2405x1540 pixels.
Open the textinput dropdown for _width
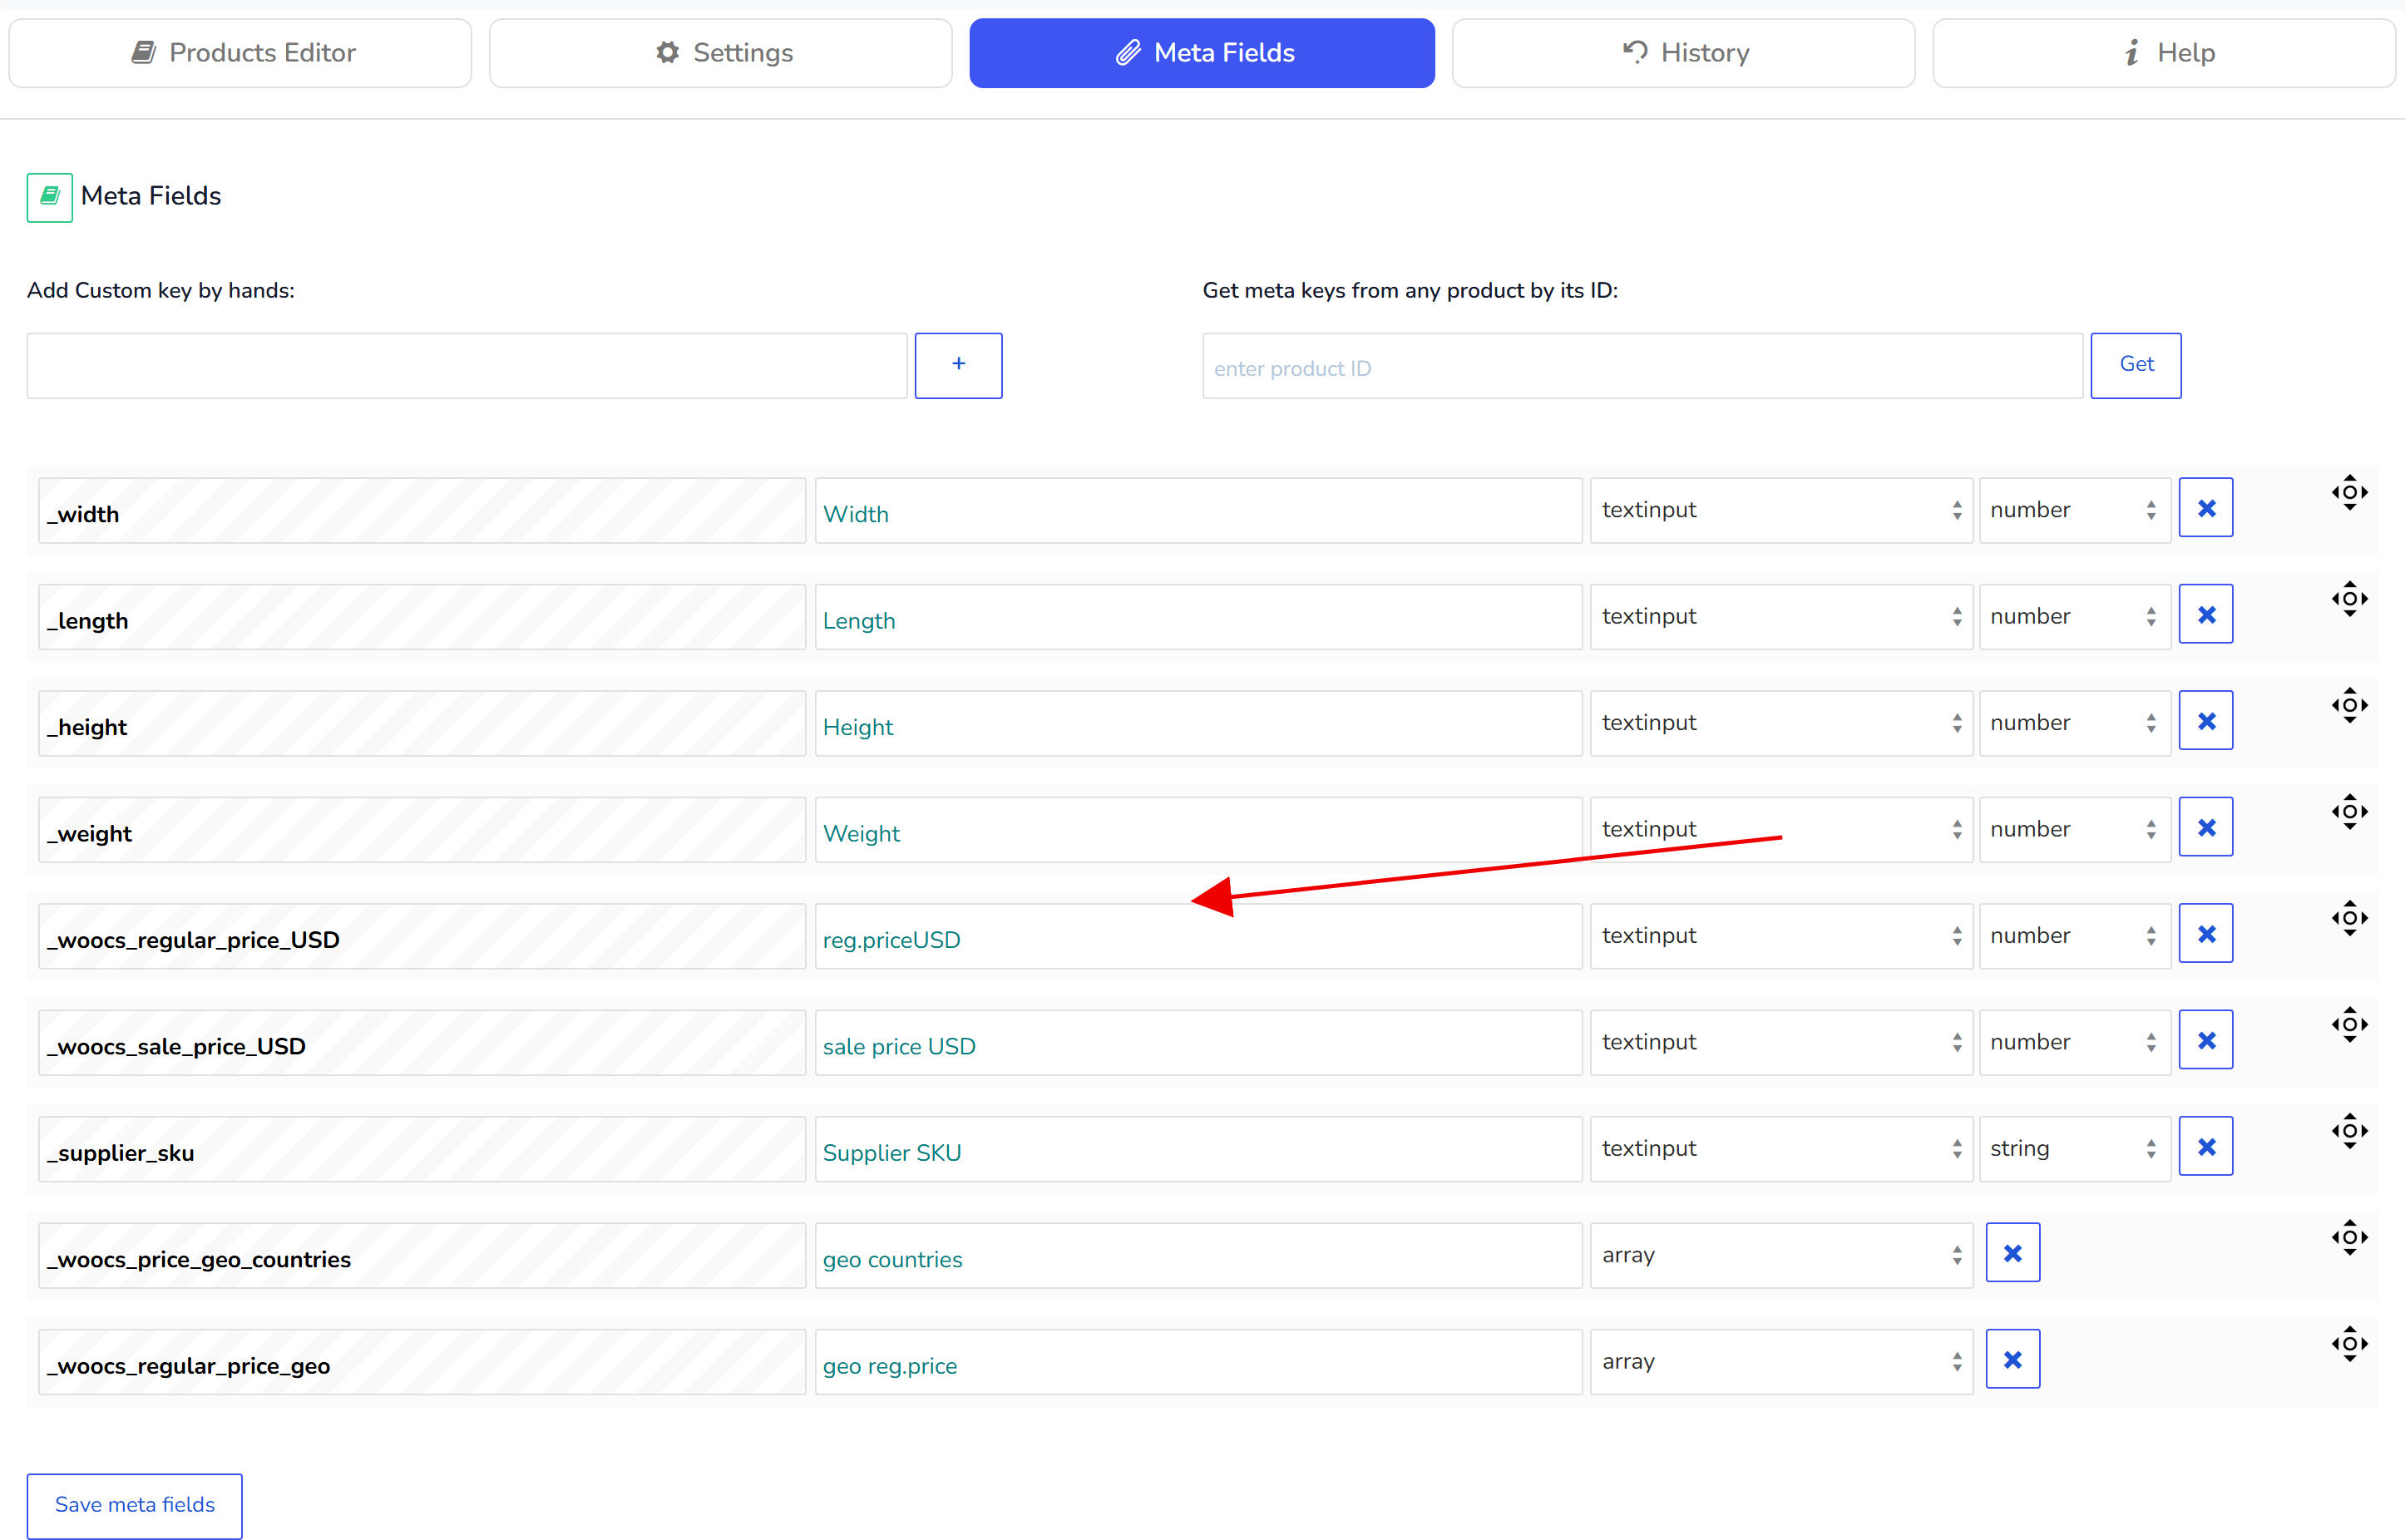click(x=1780, y=510)
